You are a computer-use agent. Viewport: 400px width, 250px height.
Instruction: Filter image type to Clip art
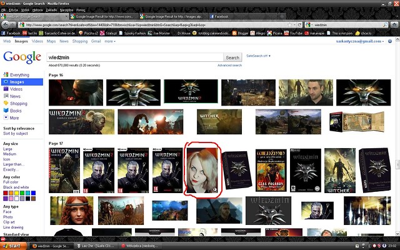[9, 222]
